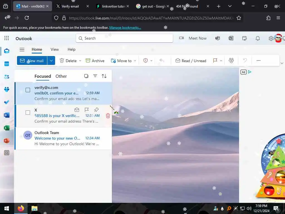
Task: Select checkbox for X verification email
Action: [28, 113]
